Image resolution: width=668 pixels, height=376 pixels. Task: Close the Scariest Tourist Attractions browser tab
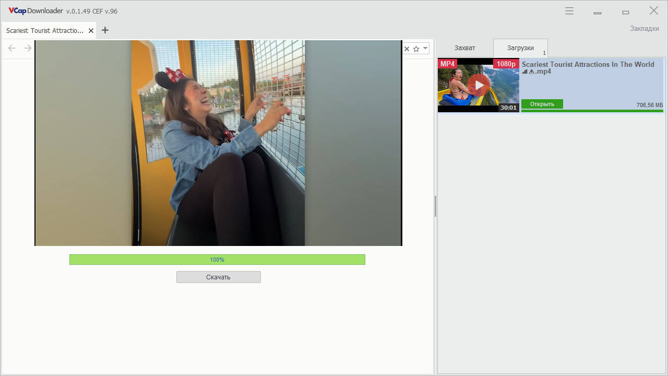point(91,31)
